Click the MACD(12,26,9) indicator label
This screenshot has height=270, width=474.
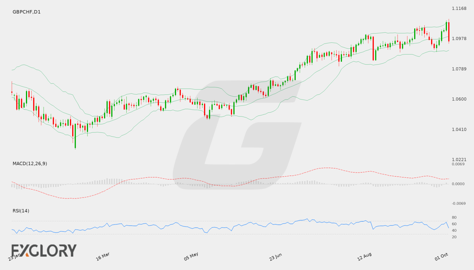[30, 163]
